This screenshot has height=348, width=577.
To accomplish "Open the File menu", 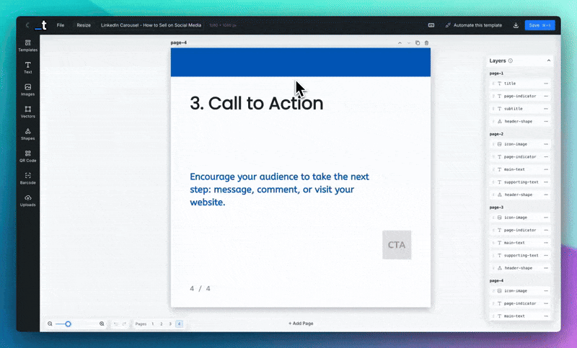I will [x=61, y=25].
